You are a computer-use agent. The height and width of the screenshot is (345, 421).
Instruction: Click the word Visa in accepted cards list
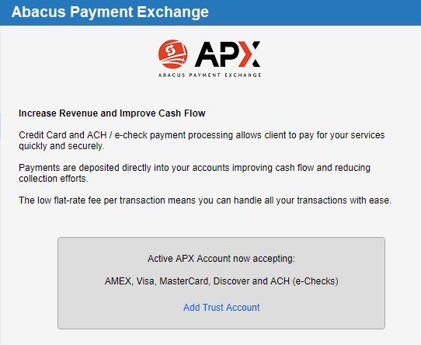146,281
